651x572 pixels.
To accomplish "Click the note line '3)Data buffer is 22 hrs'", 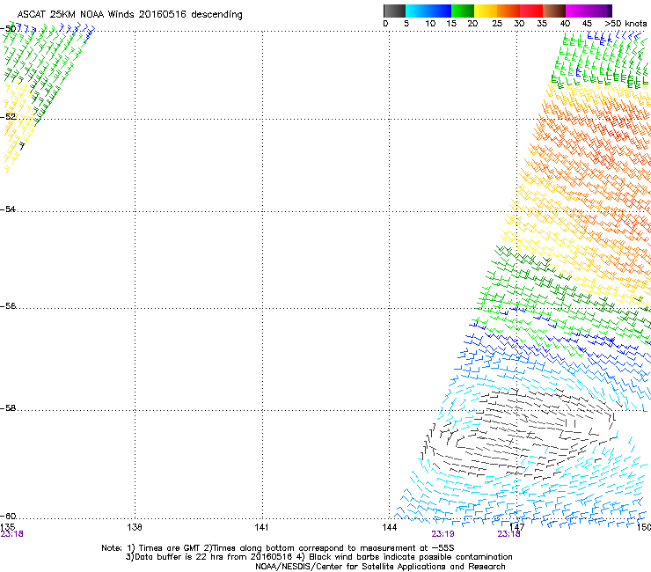I will tap(318, 557).
